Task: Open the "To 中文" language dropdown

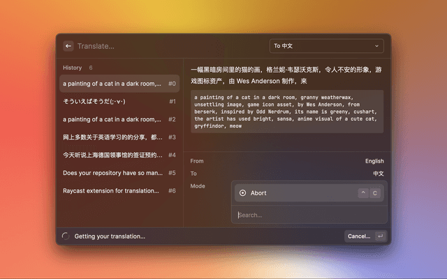Action: [326, 46]
